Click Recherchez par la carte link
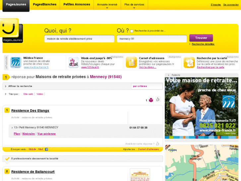This screenshot has height=181, width=241. [211, 67]
